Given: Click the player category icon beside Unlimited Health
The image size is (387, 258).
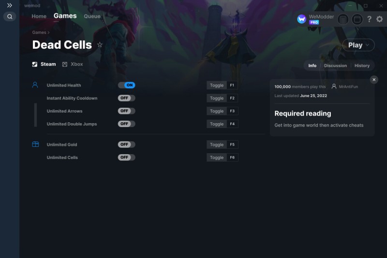Looking at the screenshot, I should (35, 85).
